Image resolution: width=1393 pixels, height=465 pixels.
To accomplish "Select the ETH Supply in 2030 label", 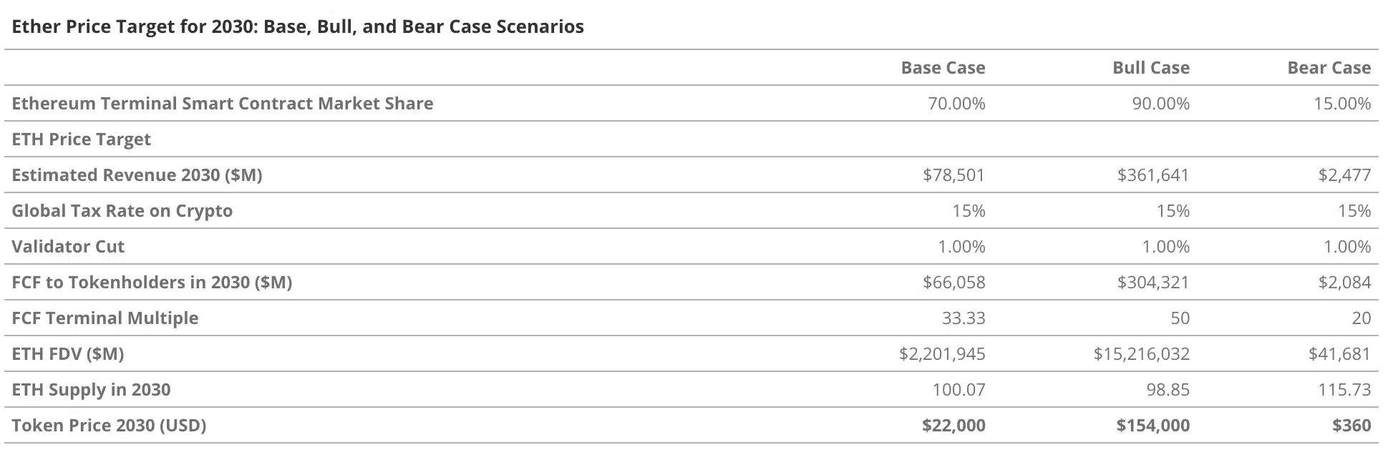I will (x=91, y=390).
